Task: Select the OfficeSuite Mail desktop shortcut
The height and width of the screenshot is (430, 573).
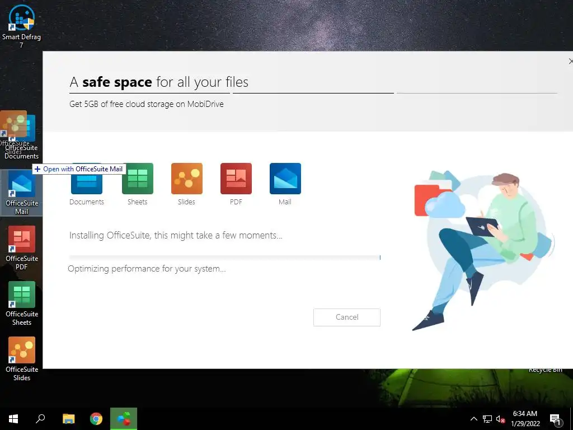Action: tap(22, 193)
